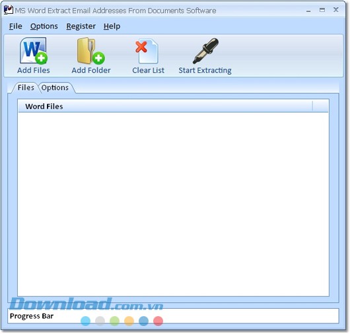Minimize the application window
The width and height of the screenshot is (350, 334).
(308, 11)
